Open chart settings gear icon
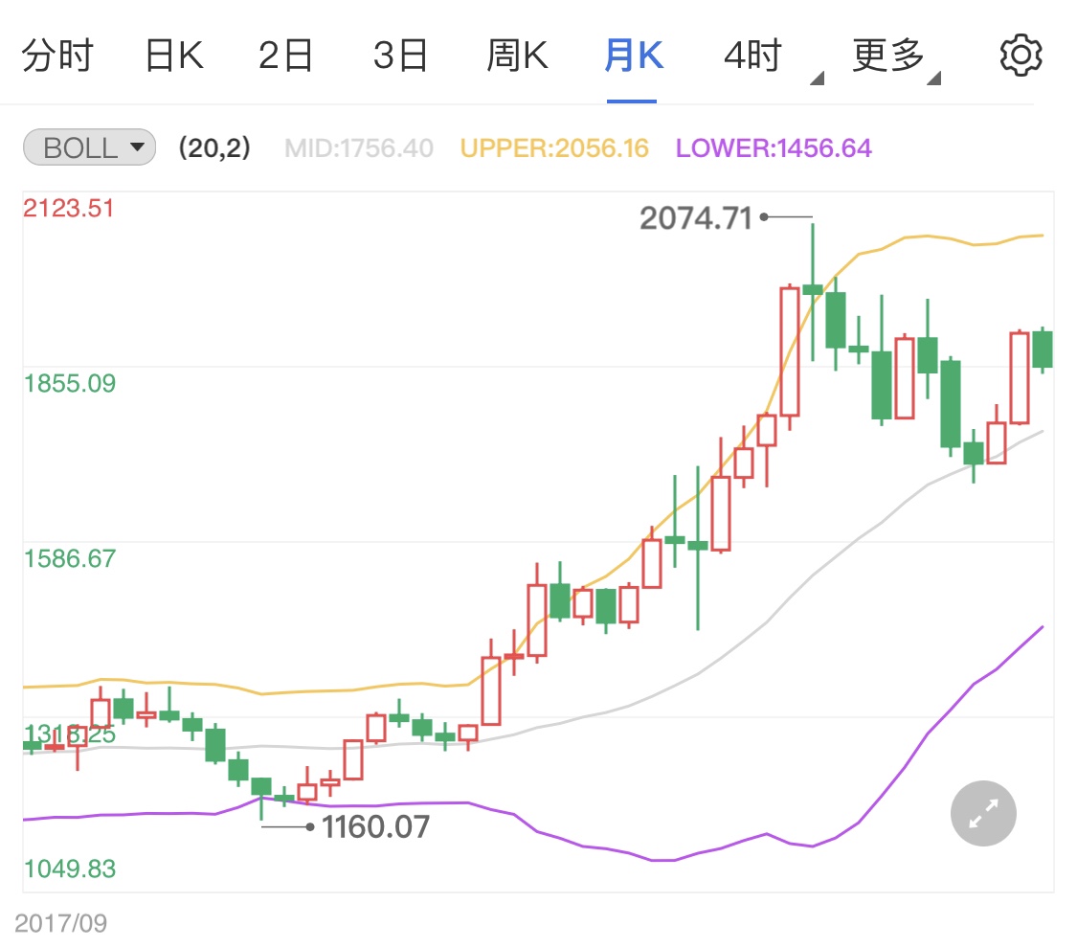The height and width of the screenshot is (948, 1077). click(x=1021, y=55)
